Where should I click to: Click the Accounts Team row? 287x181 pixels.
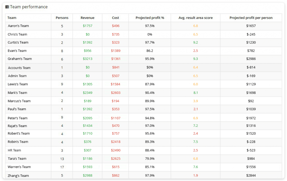tap(19, 68)
